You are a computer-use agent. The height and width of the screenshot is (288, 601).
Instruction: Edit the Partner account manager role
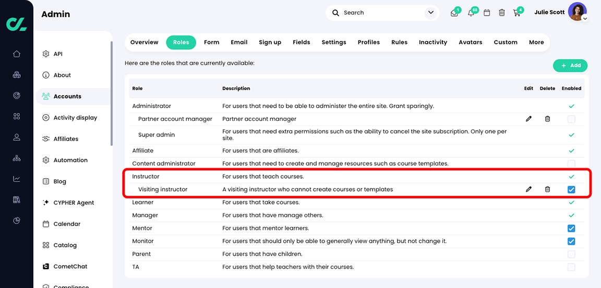coord(528,119)
